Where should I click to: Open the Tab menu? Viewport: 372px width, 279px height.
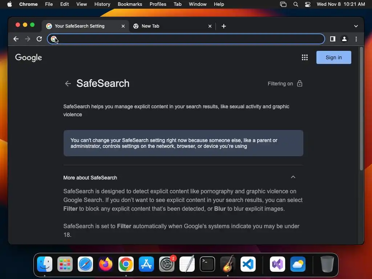tap(177, 4)
